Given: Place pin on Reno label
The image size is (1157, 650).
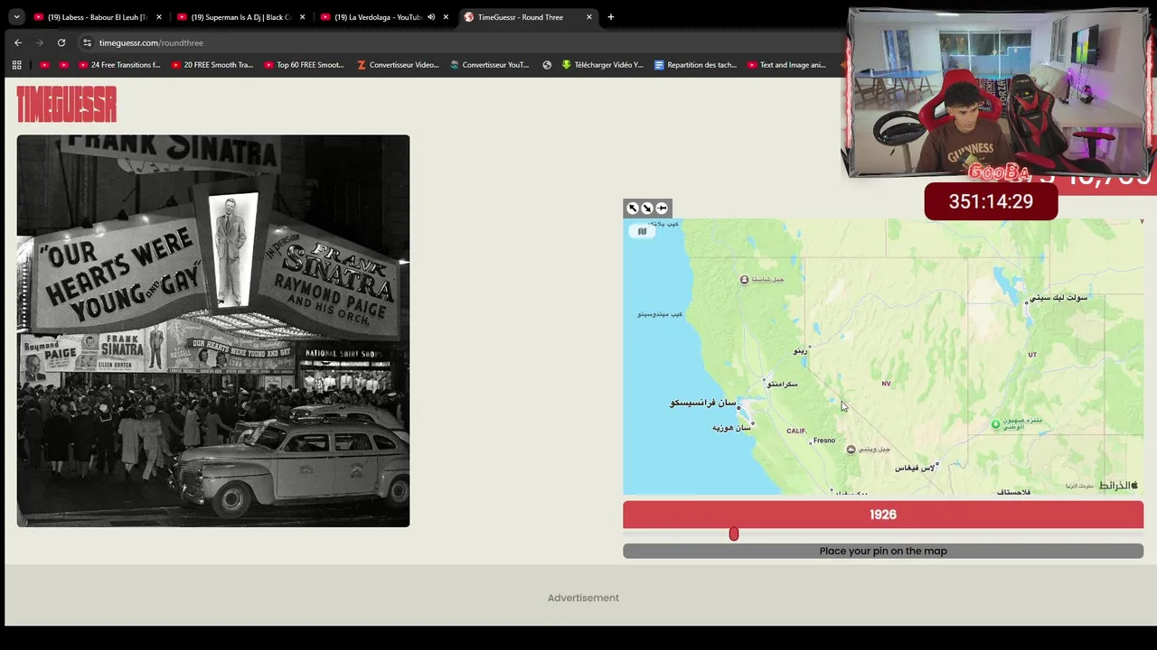Looking at the screenshot, I should [800, 351].
